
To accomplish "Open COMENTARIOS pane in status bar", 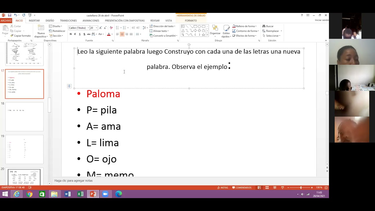I will pos(242,188).
